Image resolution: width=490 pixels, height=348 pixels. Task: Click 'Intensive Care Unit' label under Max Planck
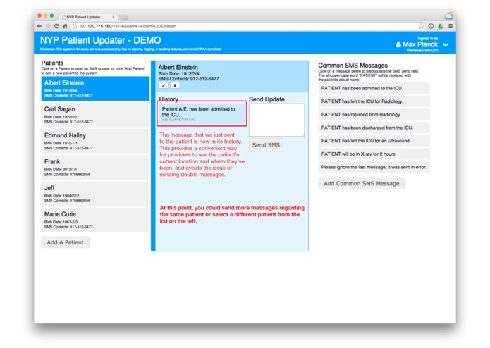click(422, 51)
